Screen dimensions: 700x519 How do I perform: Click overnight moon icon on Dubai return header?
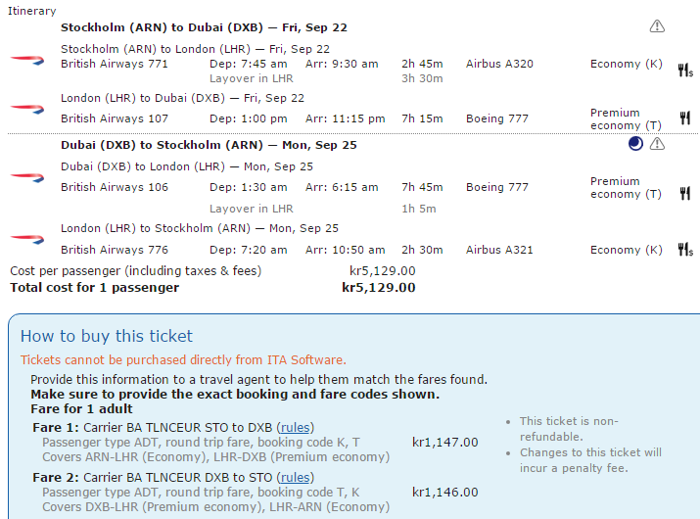635,144
